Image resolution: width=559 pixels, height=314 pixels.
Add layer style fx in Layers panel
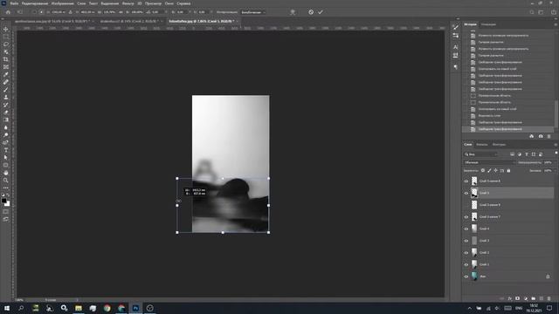point(510,298)
